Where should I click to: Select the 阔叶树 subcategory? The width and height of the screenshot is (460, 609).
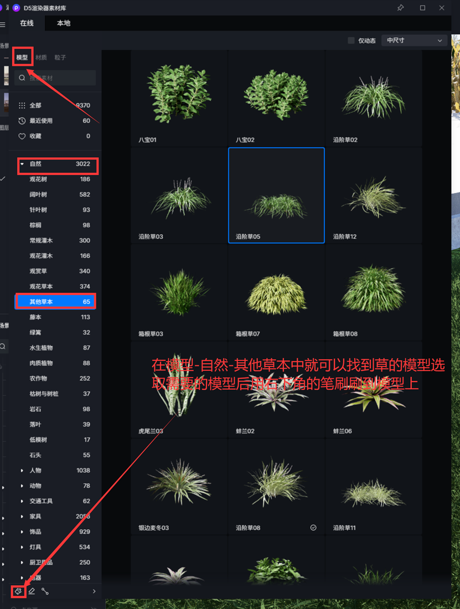coord(55,194)
